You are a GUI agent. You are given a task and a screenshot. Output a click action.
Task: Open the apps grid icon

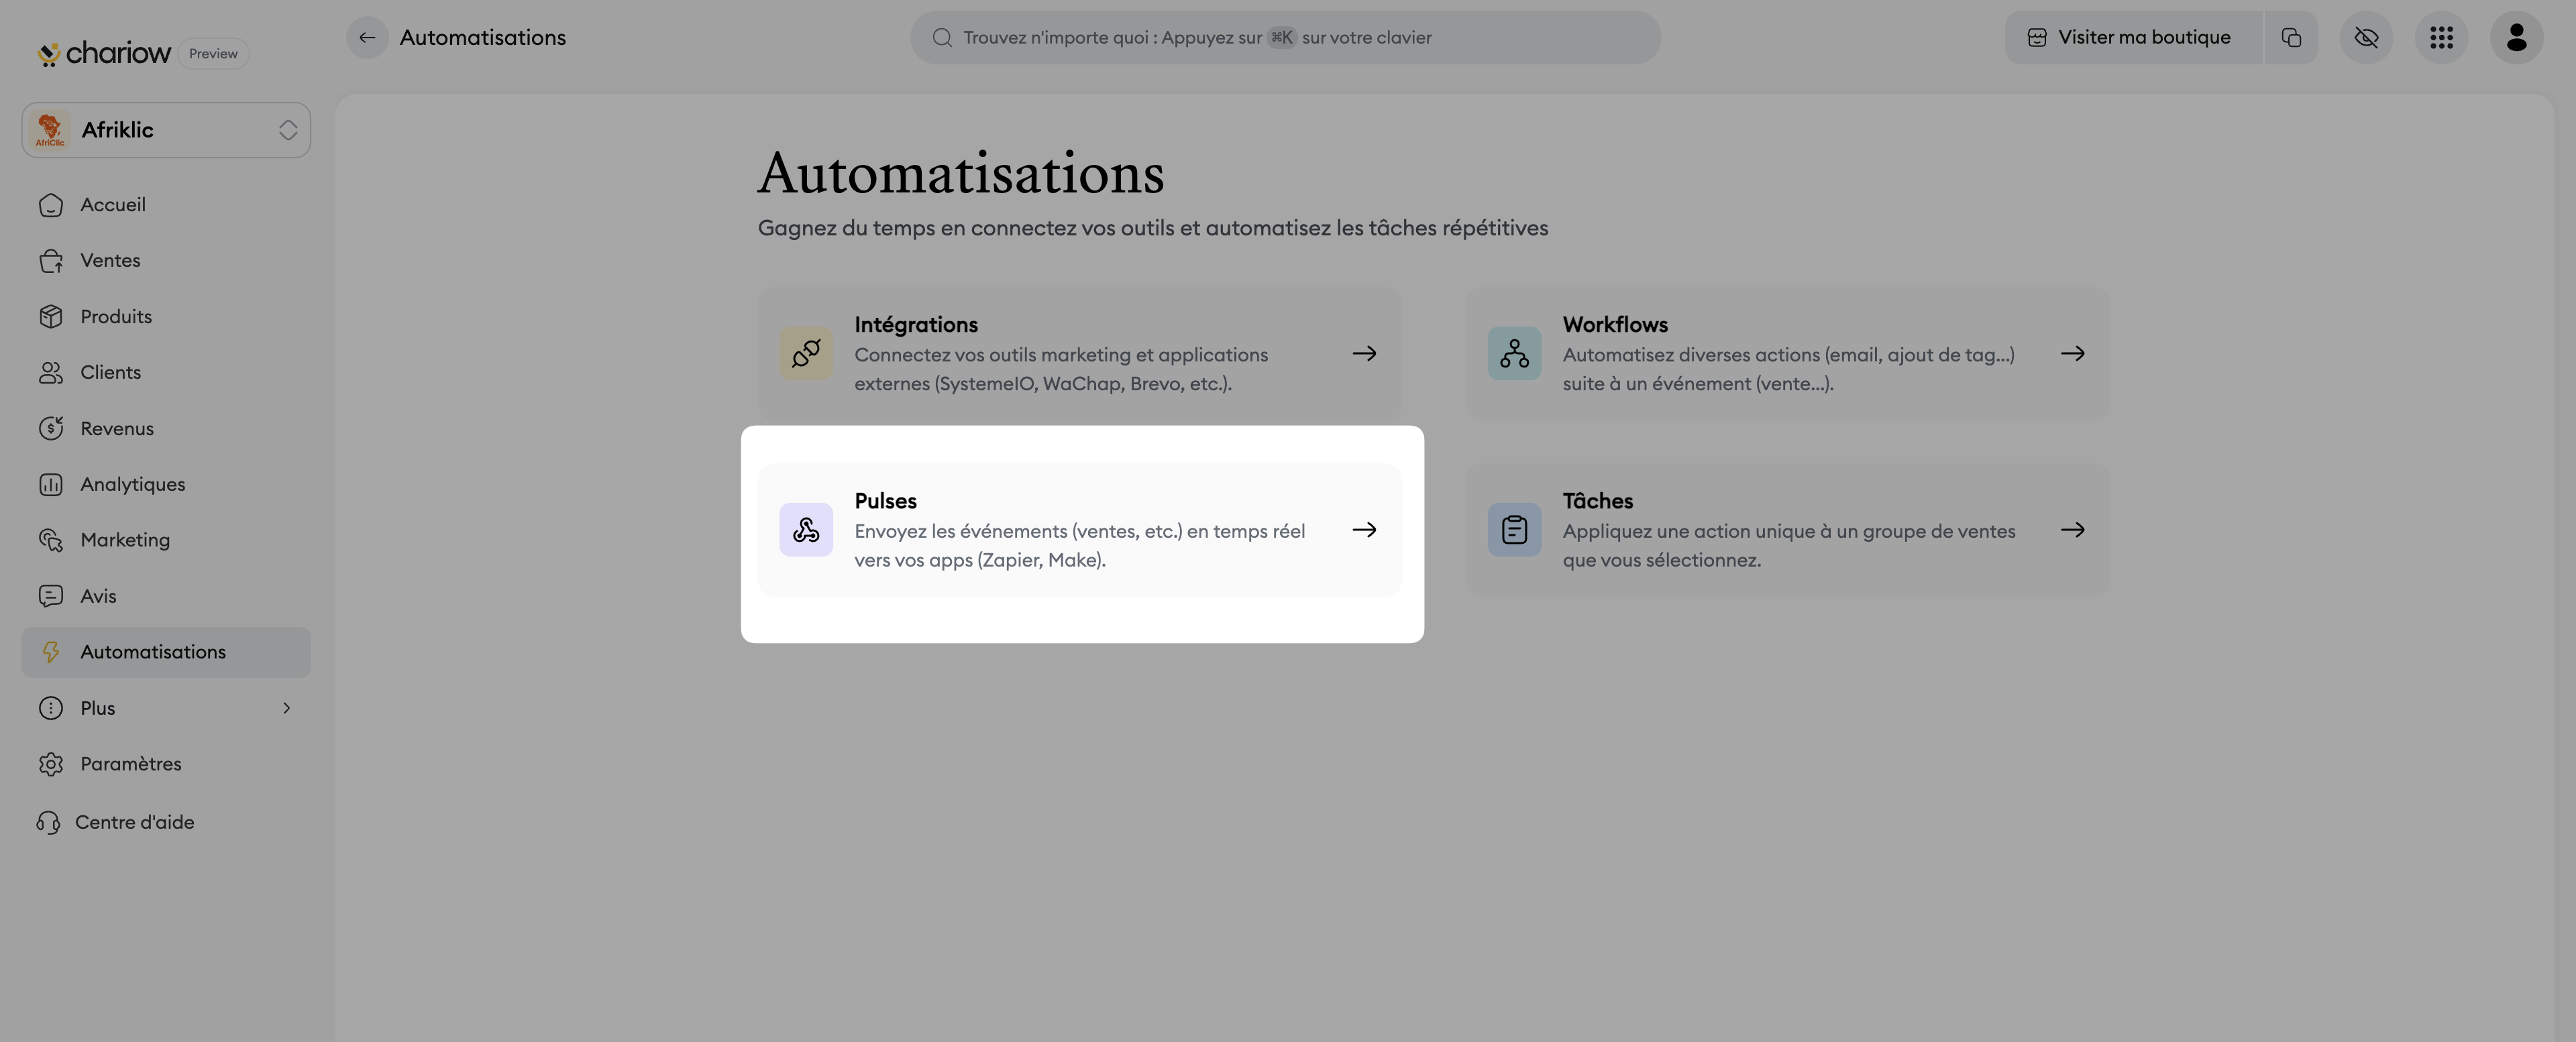(x=2441, y=38)
